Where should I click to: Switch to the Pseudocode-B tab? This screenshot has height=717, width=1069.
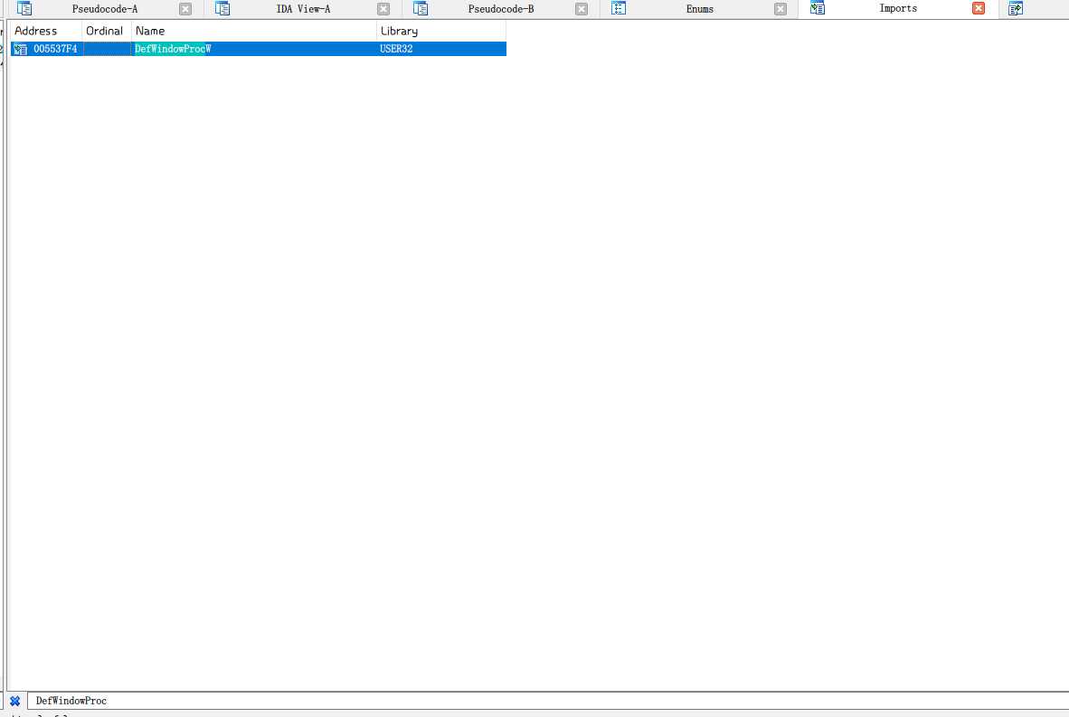[x=500, y=9]
